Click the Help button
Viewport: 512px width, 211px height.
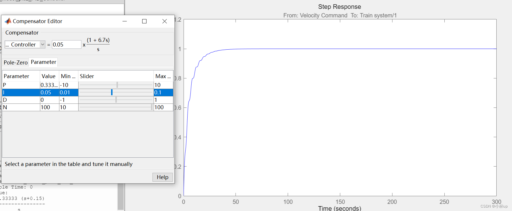click(162, 177)
